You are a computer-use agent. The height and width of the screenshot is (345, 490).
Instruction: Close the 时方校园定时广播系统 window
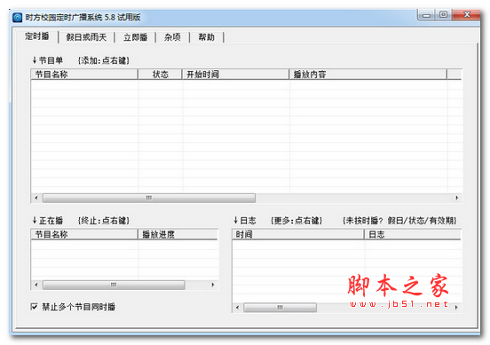click(x=467, y=15)
